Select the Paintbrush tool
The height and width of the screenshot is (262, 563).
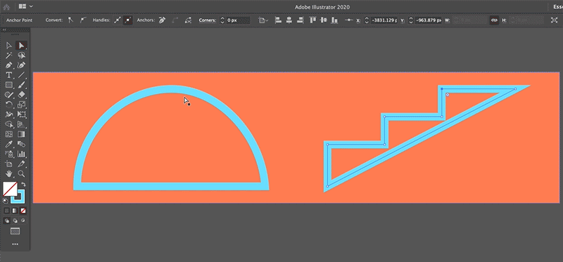click(21, 85)
